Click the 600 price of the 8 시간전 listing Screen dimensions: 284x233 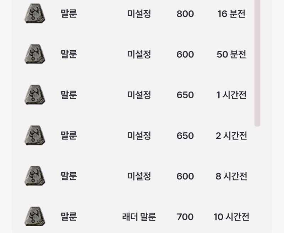[x=185, y=176]
